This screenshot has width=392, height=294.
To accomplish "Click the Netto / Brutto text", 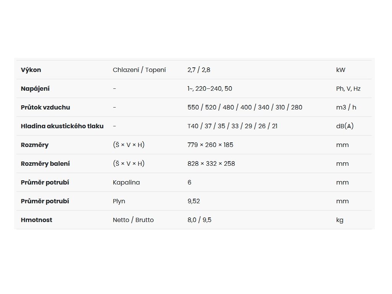I will pyautogui.click(x=133, y=220).
